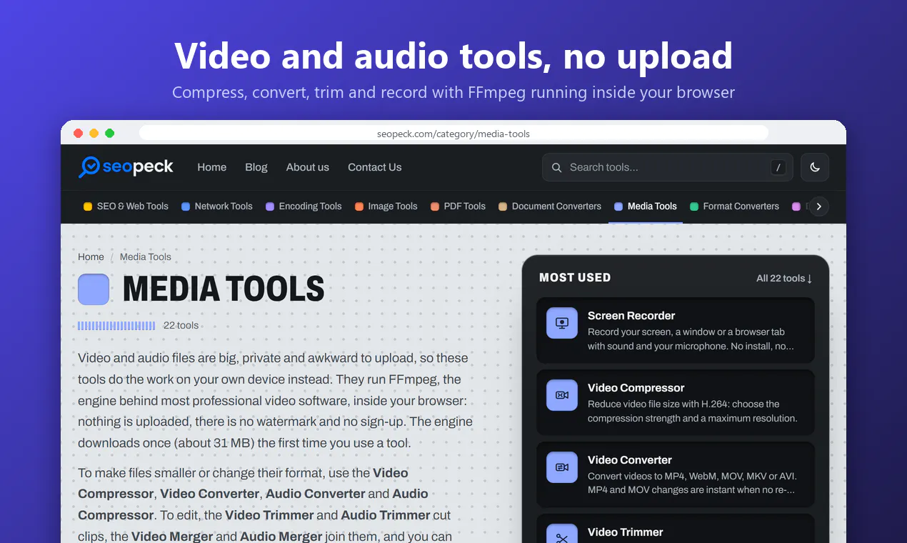The image size is (907, 543).
Task: Open the Document Converters category tab
Action: pos(550,206)
